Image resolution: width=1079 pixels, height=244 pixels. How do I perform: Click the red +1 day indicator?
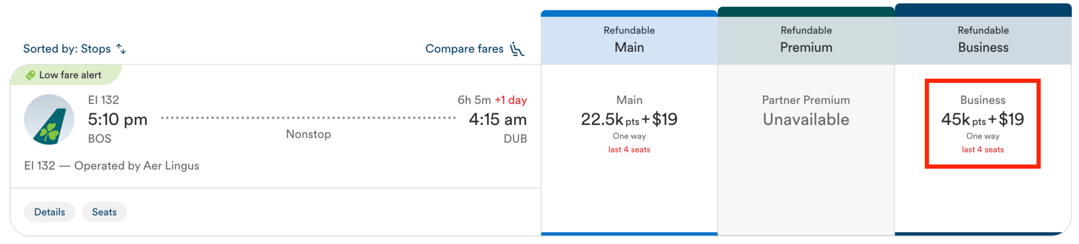click(x=510, y=100)
